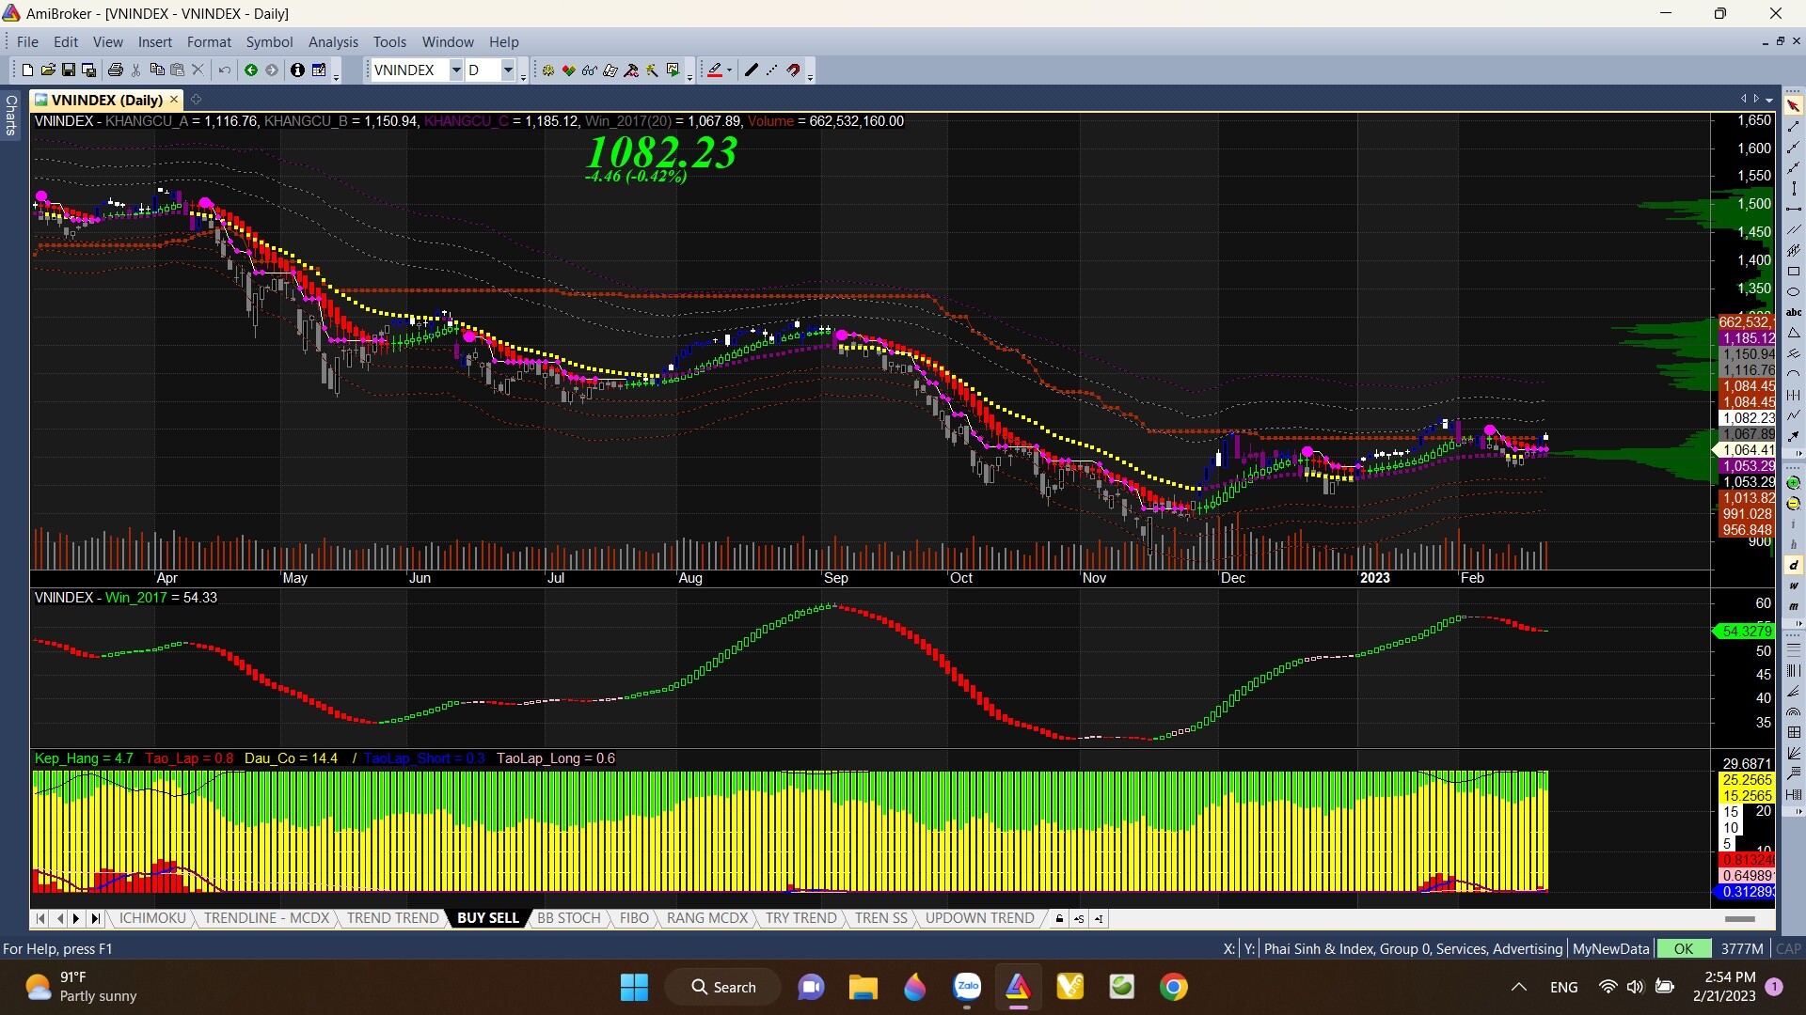
Task: Select the Vertical line tool
Action: click(x=1794, y=189)
